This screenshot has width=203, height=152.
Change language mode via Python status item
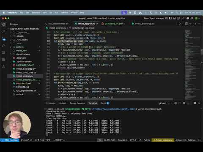pos(147,140)
